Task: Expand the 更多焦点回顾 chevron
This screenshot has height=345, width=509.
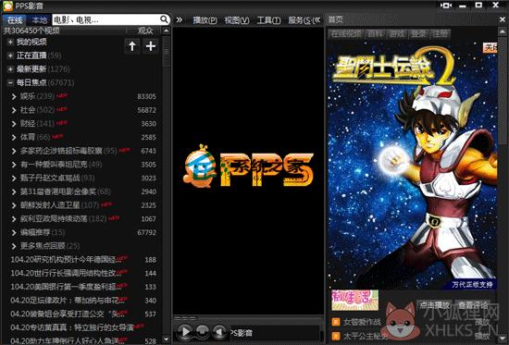Action: pos(14,246)
